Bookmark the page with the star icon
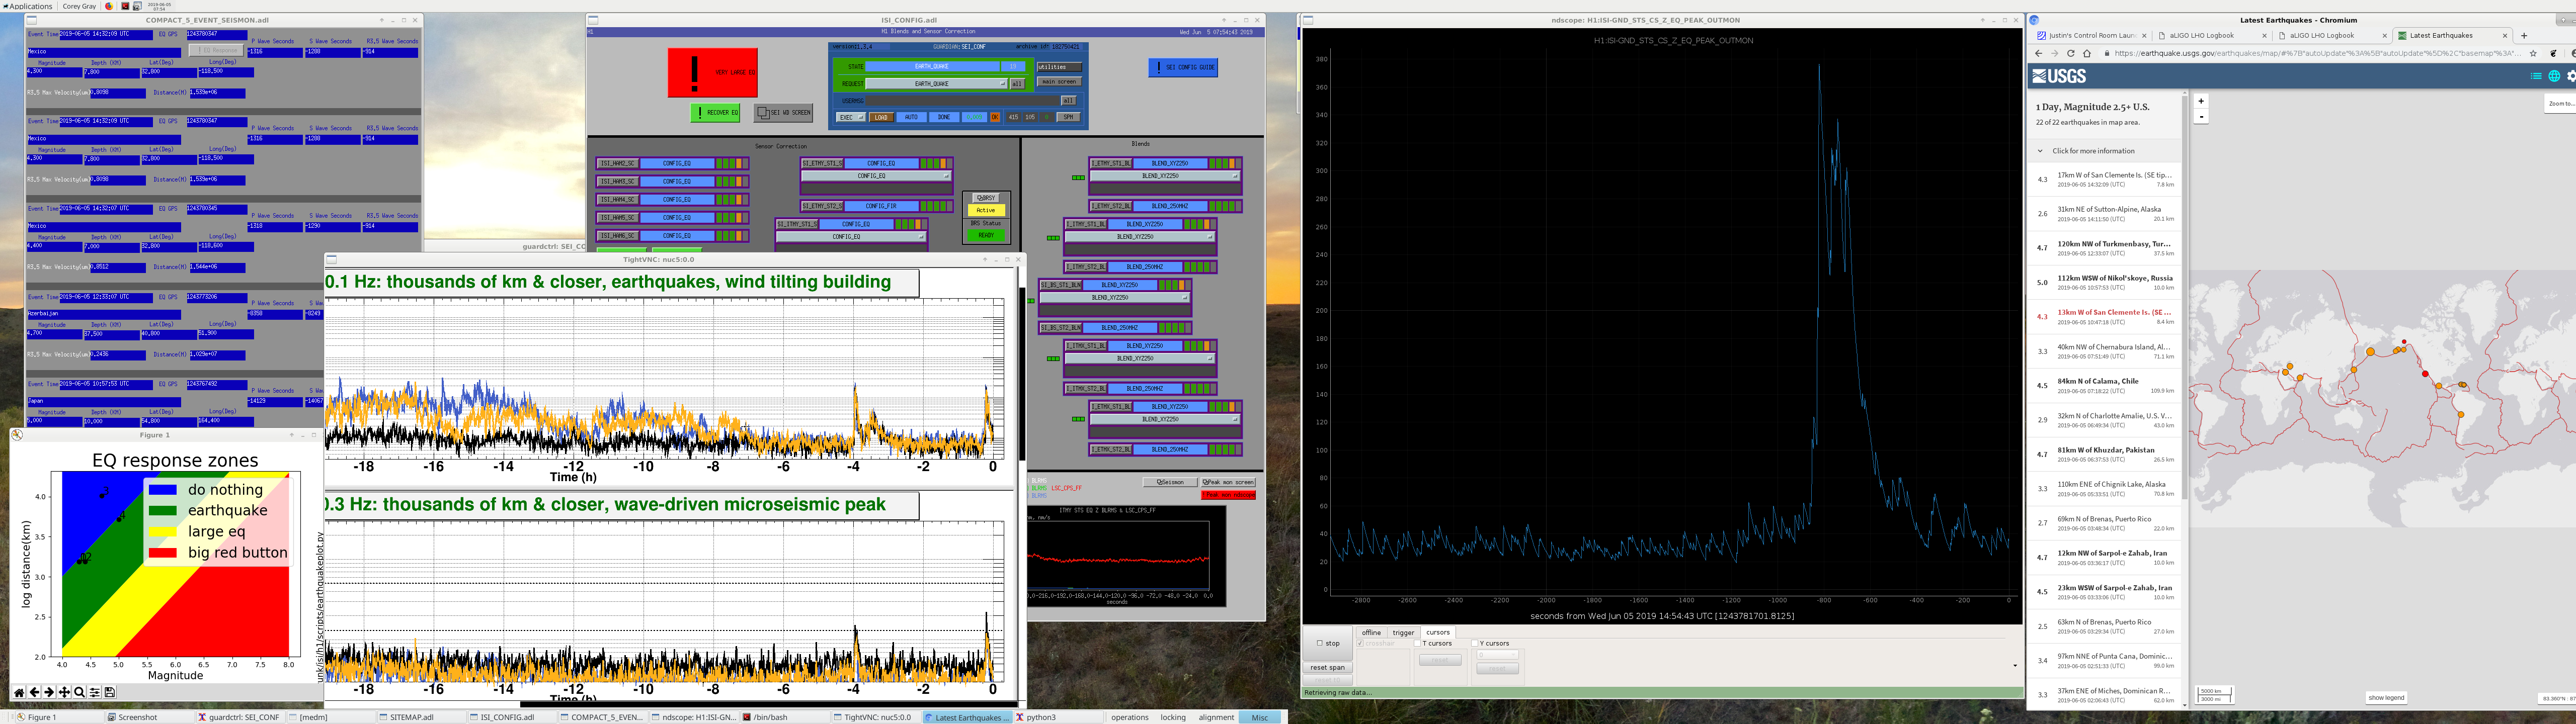 pyautogui.click(x=2533, y=53)
